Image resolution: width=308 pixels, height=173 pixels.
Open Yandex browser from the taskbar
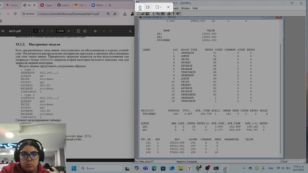pyautogui.click(x=190, y=168)
